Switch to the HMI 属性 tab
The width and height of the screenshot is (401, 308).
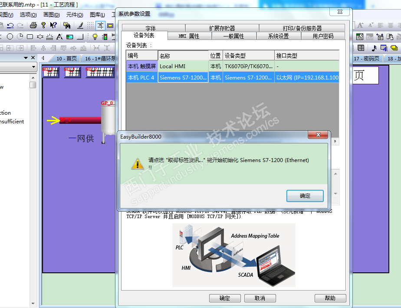click(189, 36)
